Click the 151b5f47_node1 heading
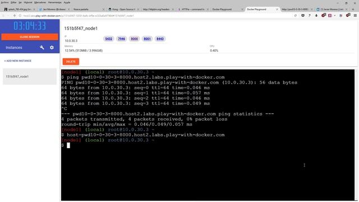The height and width of the screenshot is (202, 359). point(81,29)
